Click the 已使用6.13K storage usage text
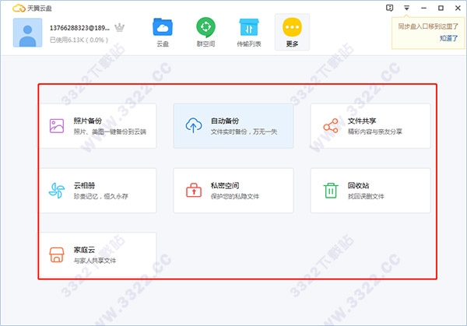Screen dimensions: 467x326 79,40
